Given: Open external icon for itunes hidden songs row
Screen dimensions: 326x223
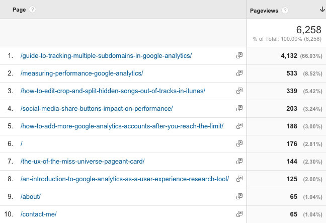Looking at the screenshot, I should 239,91.
